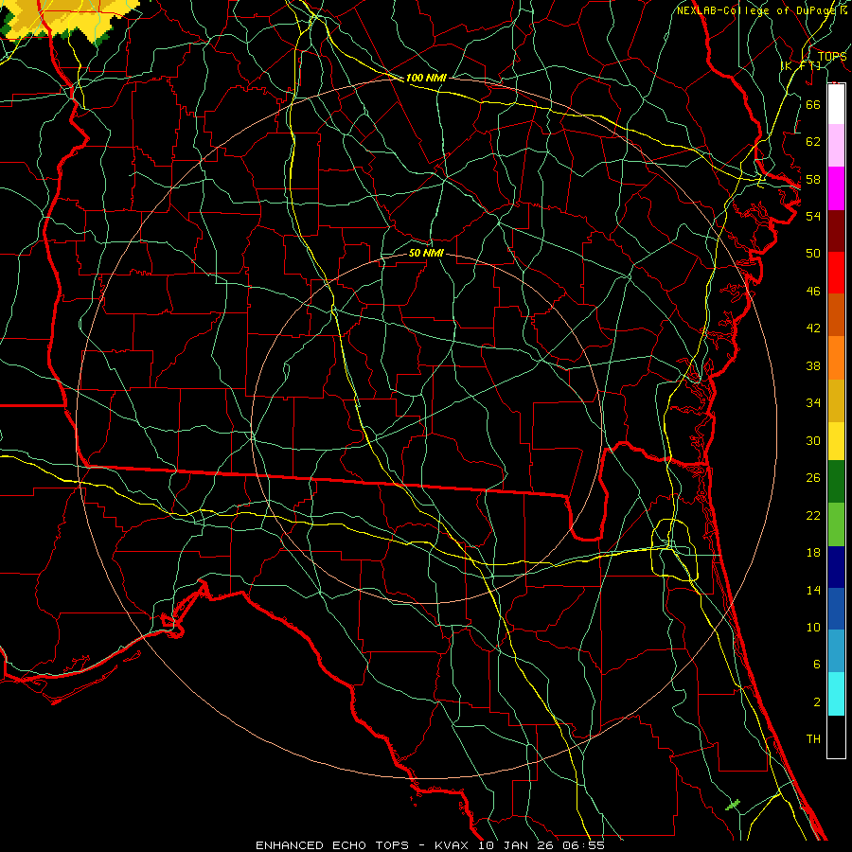Click the K FT units label
The width and height of the screenshot is (852, 852).
point(801,65)
